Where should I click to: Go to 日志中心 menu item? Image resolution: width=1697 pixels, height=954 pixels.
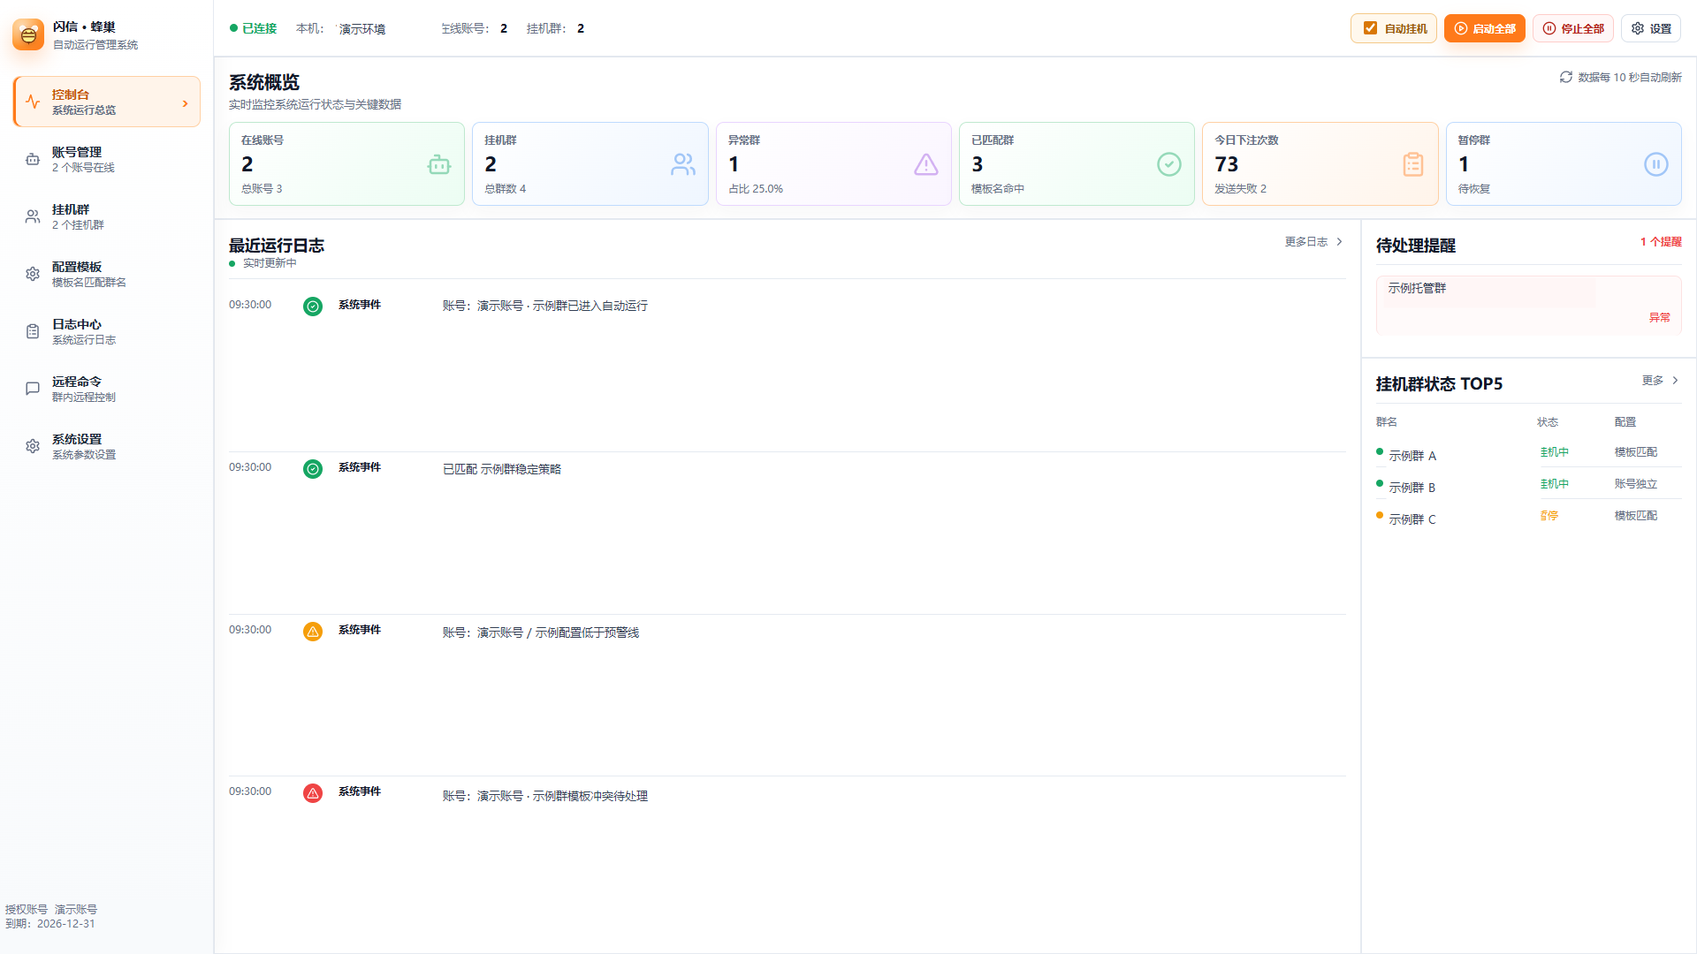(107, 331)
